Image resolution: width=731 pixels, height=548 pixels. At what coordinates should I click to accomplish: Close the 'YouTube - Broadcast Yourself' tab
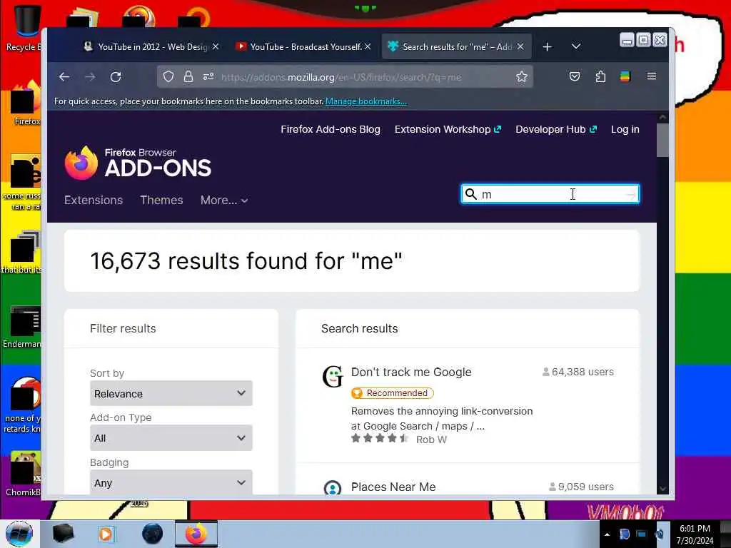pyautogui.click(x=368, y=46)
